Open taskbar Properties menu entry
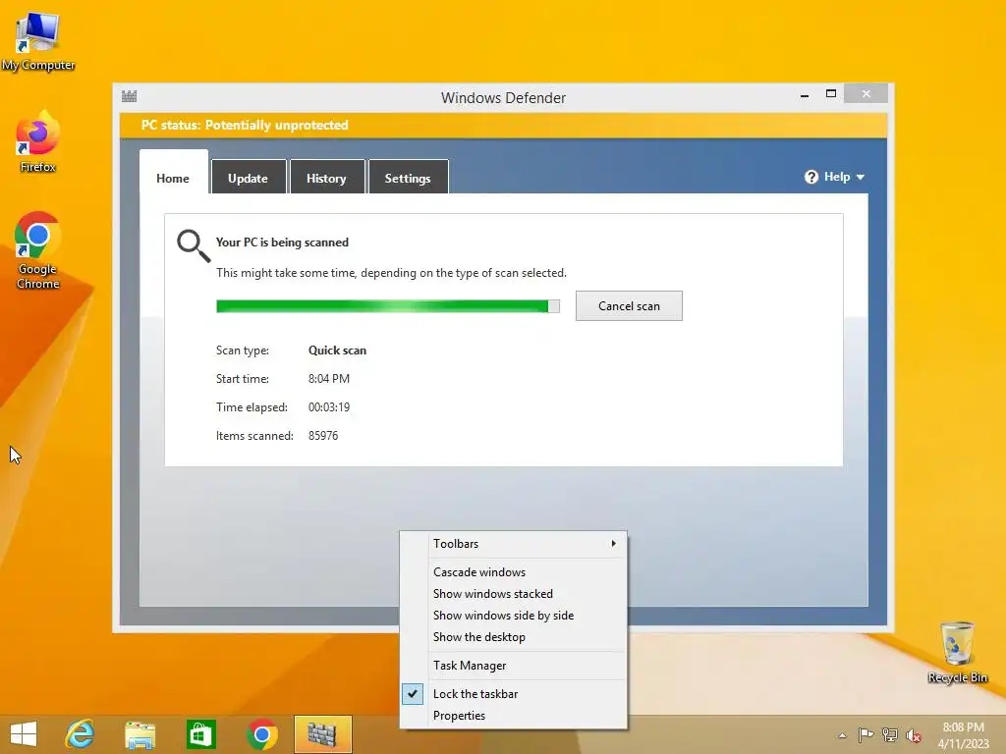The height and width of the screenshot is (754, 1006). pyautogui.click(x=513, y=716)
